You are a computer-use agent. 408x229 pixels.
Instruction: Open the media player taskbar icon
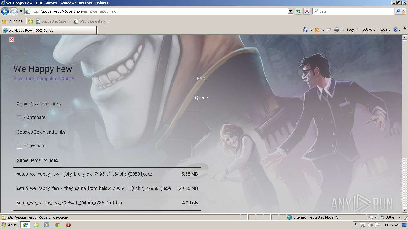(x=47, y=225)
